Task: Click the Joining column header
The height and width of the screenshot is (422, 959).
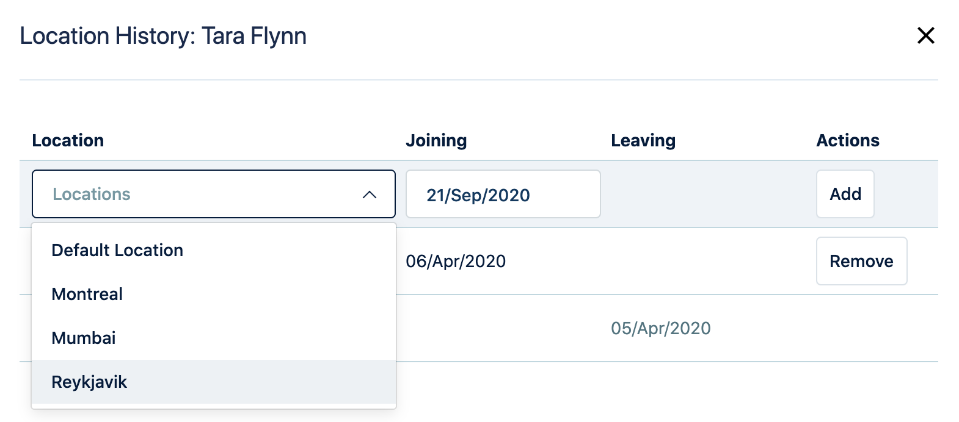Action: click(436, 140)
